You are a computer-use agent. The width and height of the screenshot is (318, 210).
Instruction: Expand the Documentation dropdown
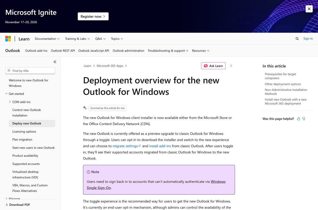point(47,39)
